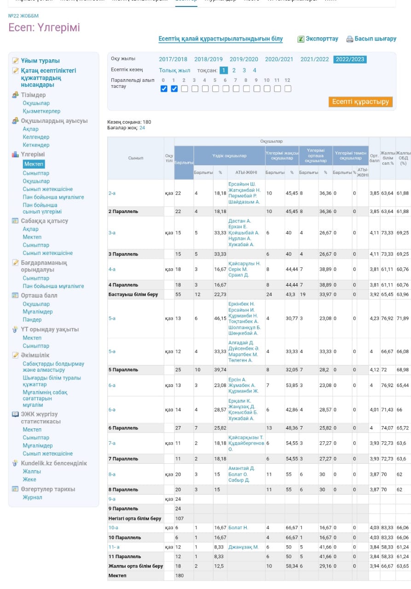Open class 3-а in the table
This screenshot has height=589, width=411.
coord(112,233)
